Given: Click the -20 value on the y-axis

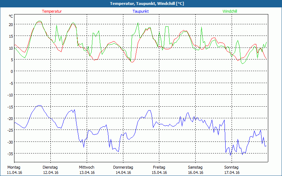Looking at the screenshot, I should coord(10,119).
